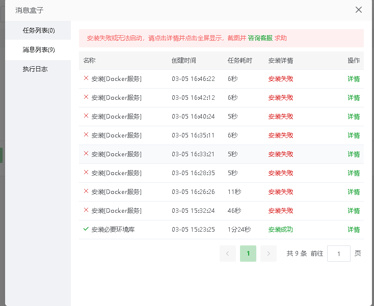Click red failure icon of 15:32:24 row
Viewport: 374px width, 306px height.
click(x=86, y=210)
